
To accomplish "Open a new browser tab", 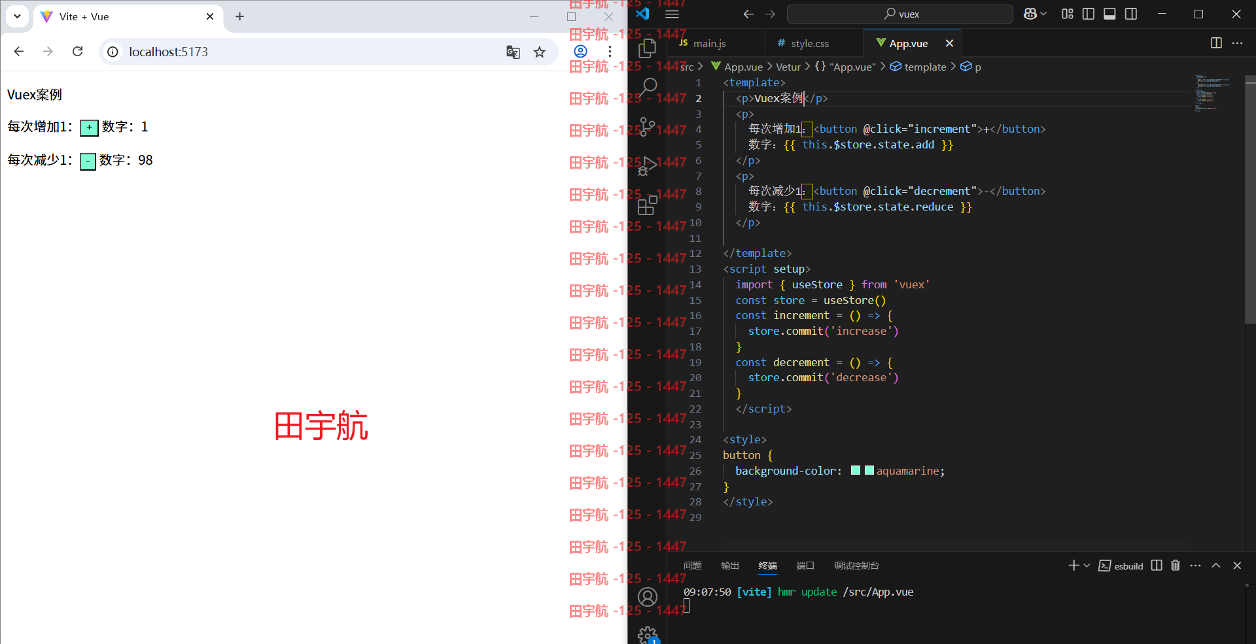I will pyautogui.click(x=239, y=16).
